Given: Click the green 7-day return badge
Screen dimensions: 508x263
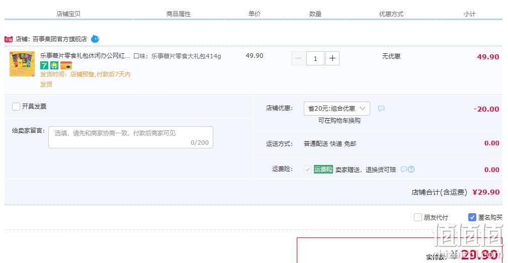Looking at the screenshot, I should (x=44, y=66).
